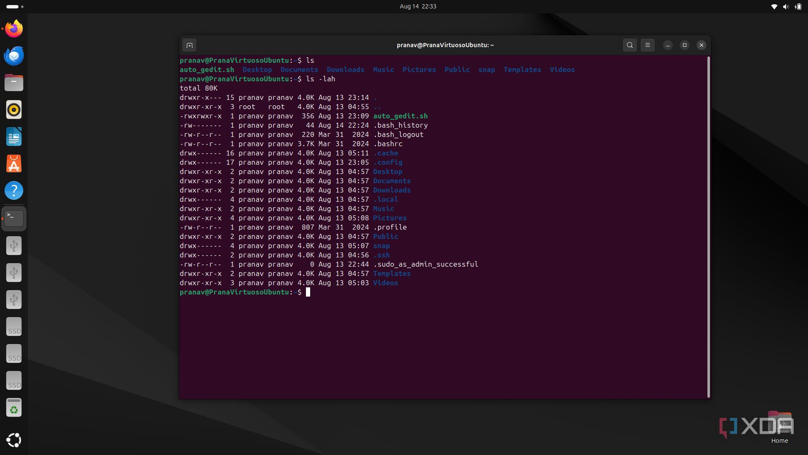Screen dimensions: 808x455
Task: Click the first USB drive icon
Action: (14, 245)
